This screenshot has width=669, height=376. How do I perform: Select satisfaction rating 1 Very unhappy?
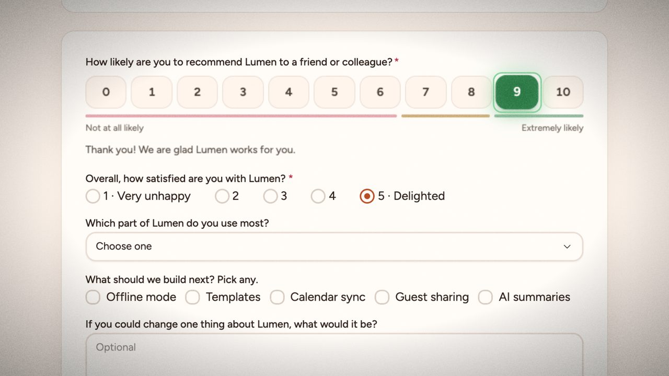pyautogui.click(x=93, y=196)
